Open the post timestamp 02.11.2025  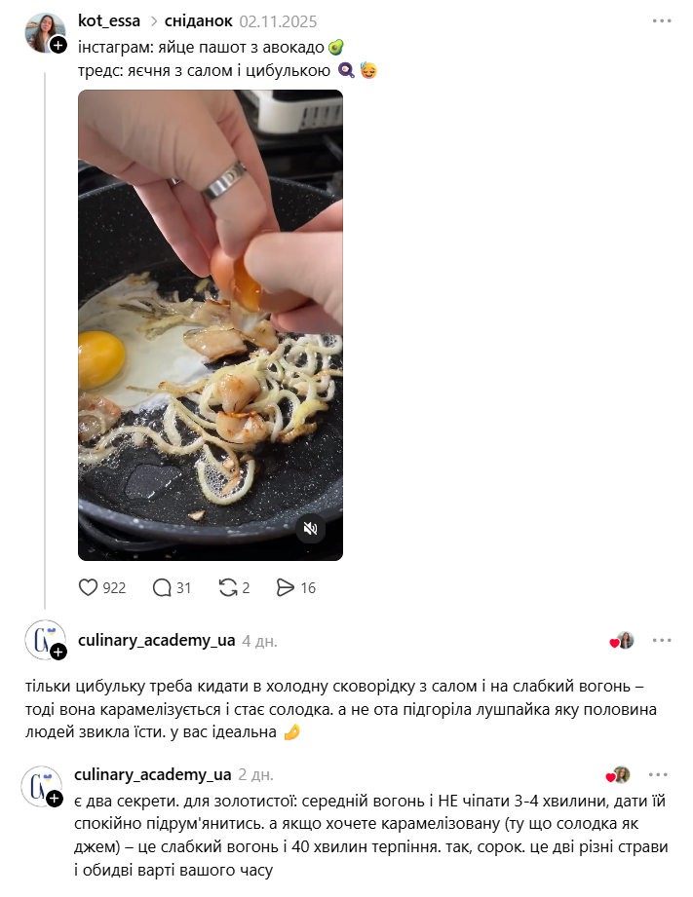tap(279, 21)
